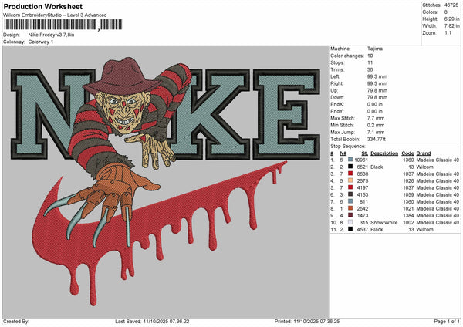Screen dimensions: 463x327
Task: Click the 'Colorway 1' value
Action: (41, 42)
